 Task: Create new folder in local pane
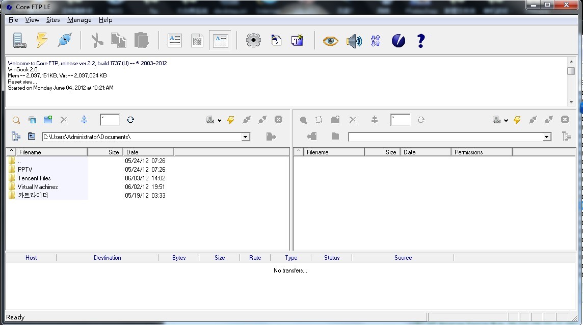48,120
